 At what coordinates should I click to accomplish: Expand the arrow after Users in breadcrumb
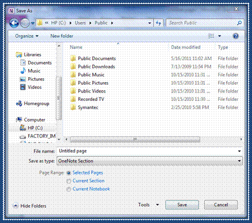[90, 23]
